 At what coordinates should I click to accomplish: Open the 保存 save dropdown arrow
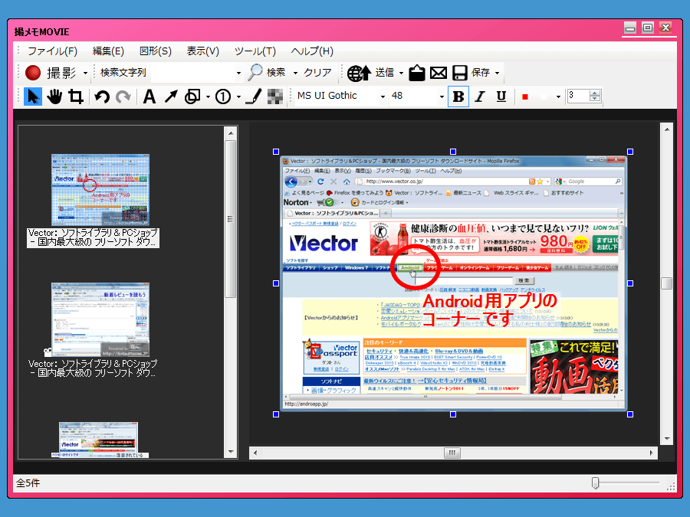click(x=498, y=73)
